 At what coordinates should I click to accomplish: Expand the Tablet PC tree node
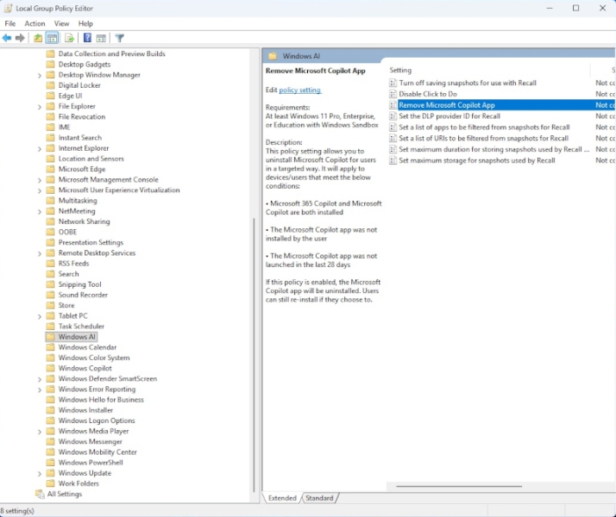tap(40, 316)
